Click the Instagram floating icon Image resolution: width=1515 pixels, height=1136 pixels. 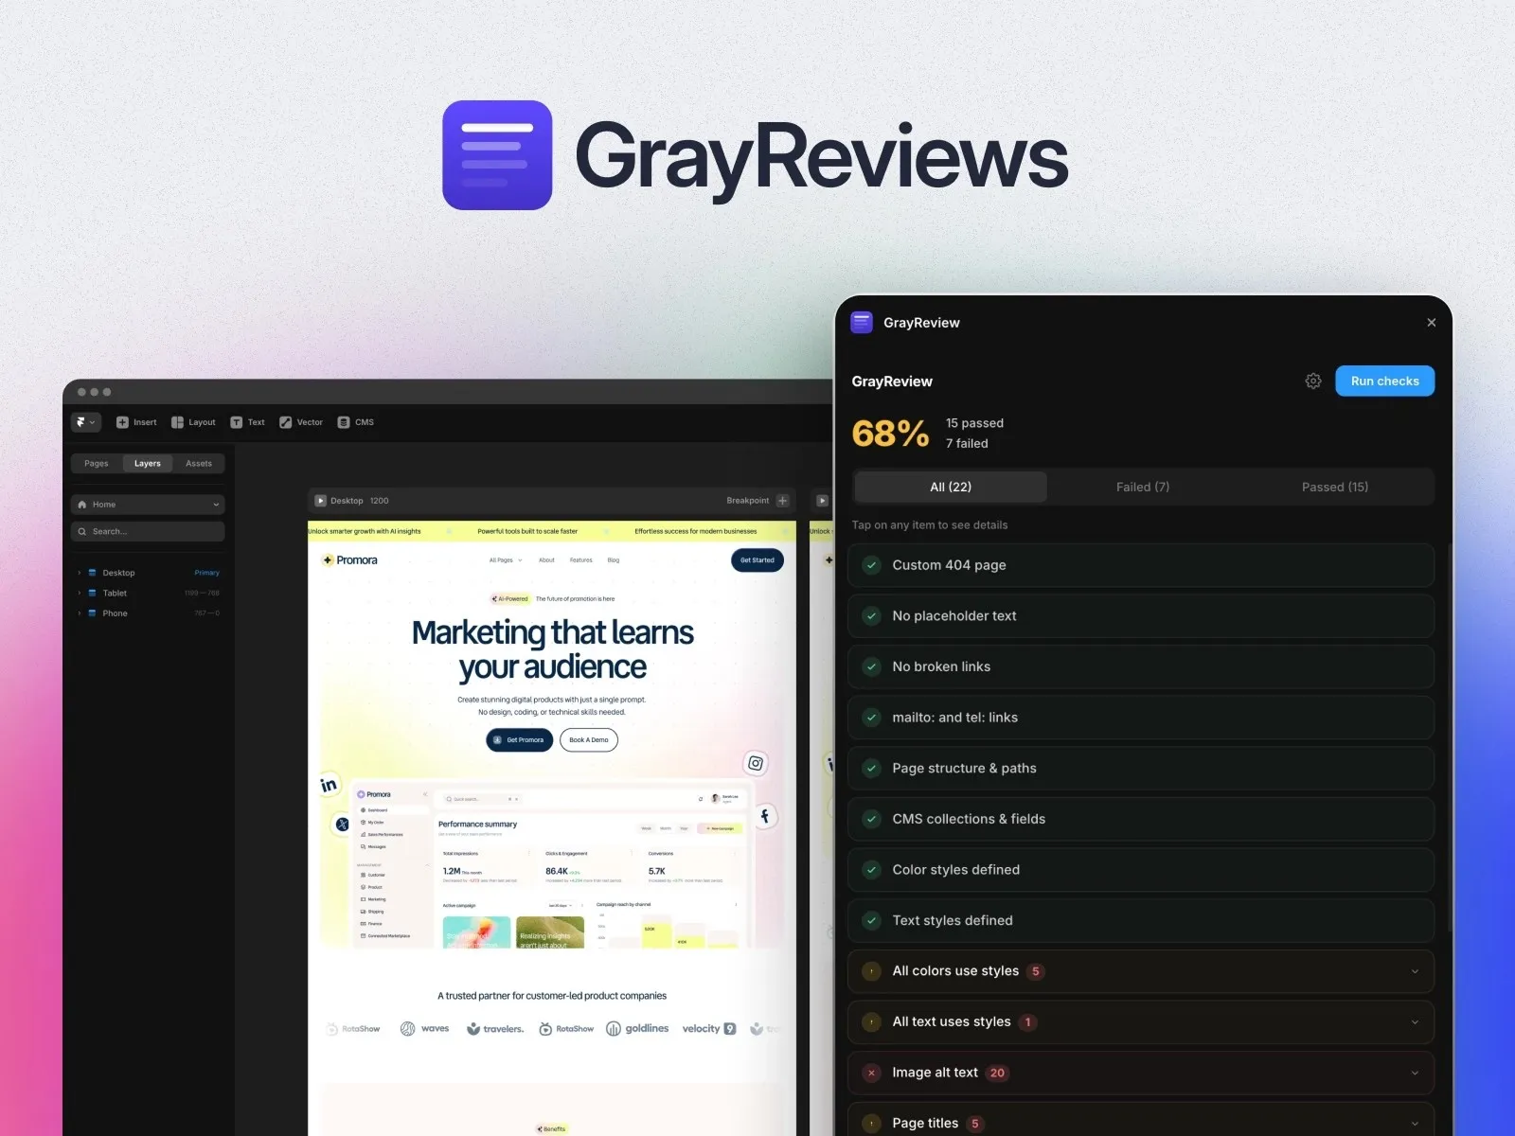click(x=756, y=763)
